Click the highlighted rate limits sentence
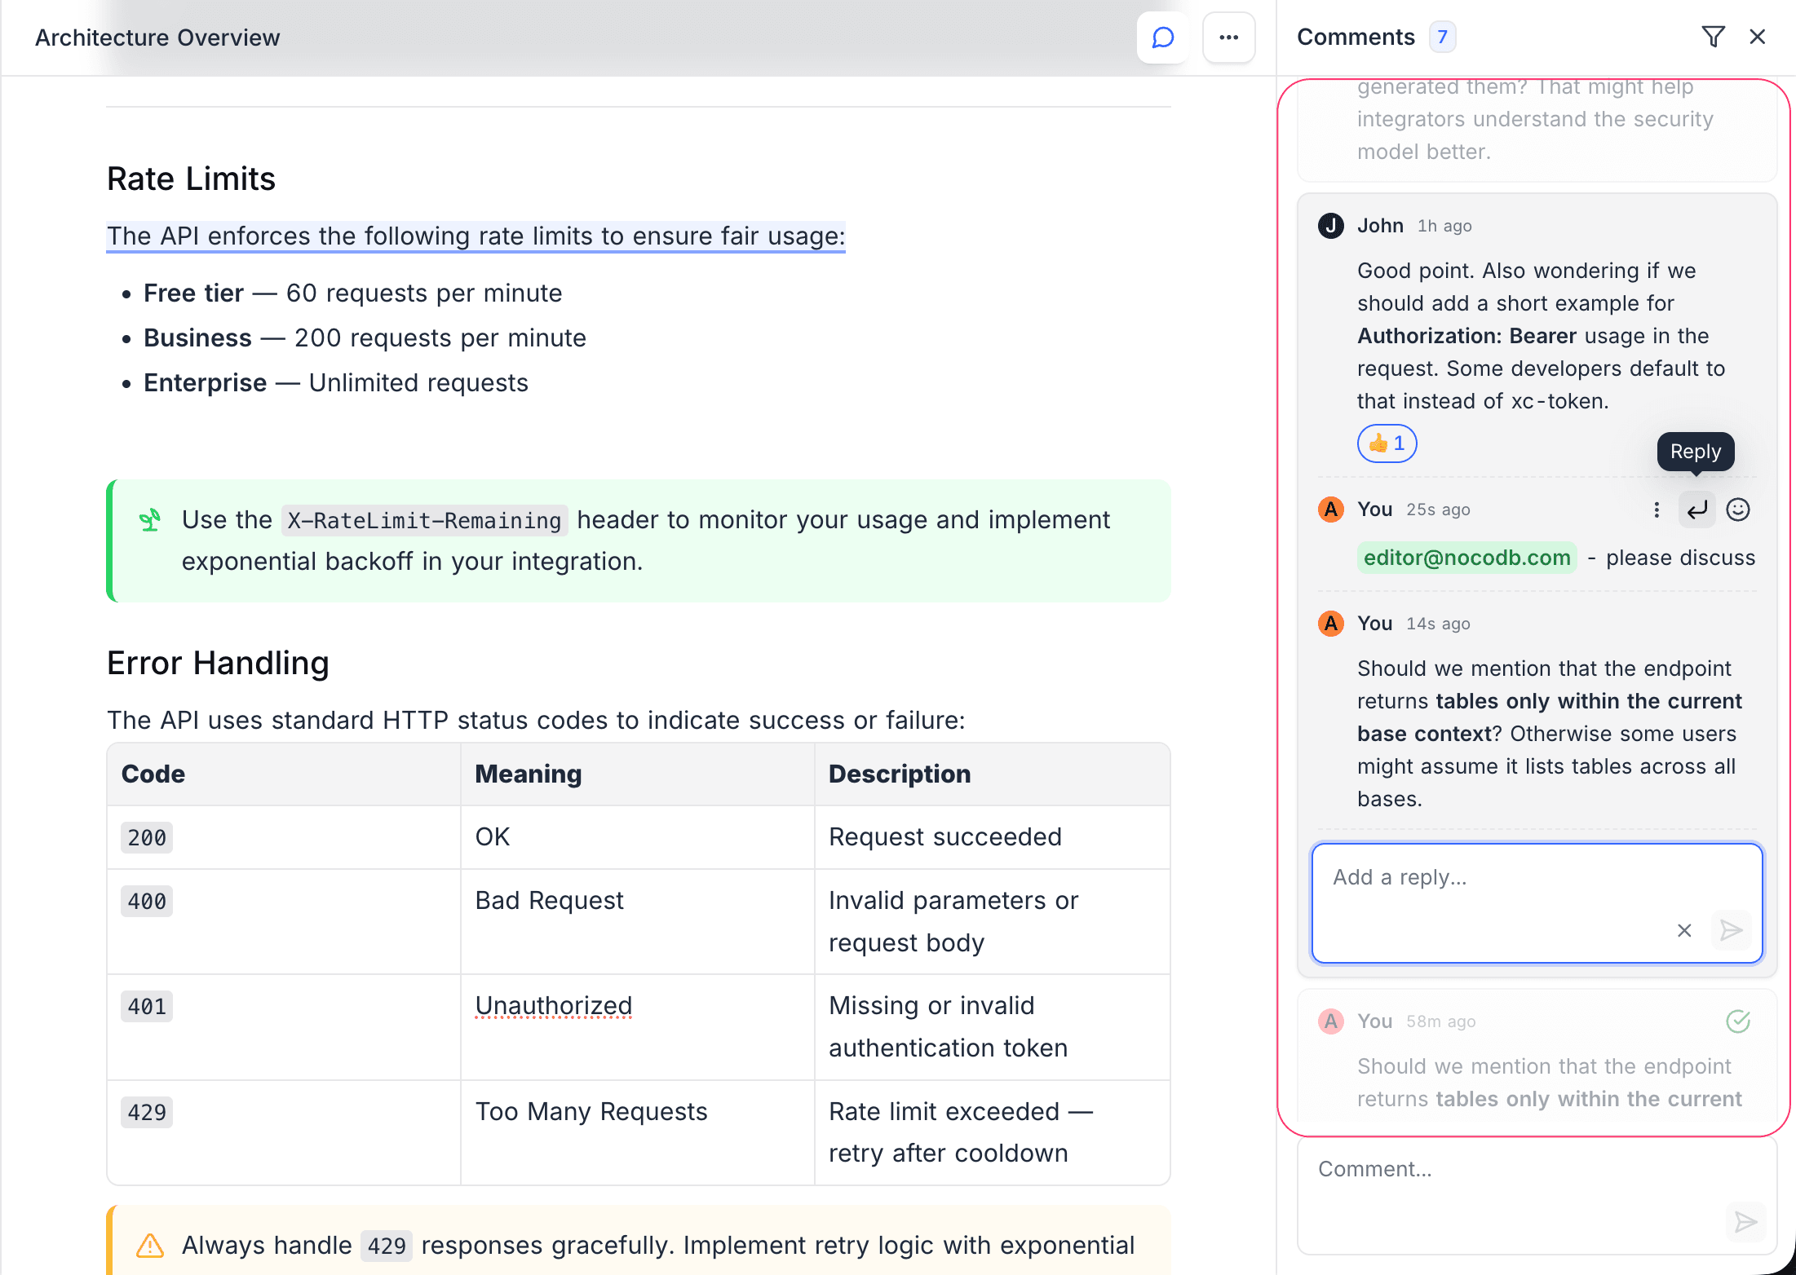The height and width of the screenshot is (1275, 1796). 476,236
